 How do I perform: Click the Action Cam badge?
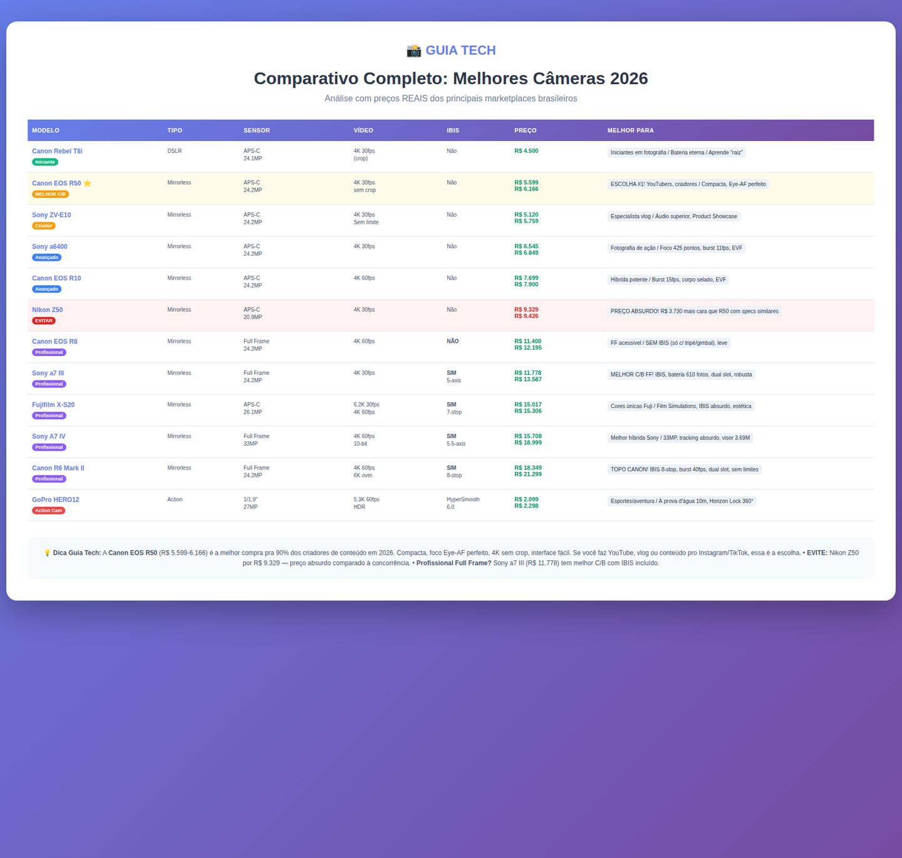coord(49,511)
